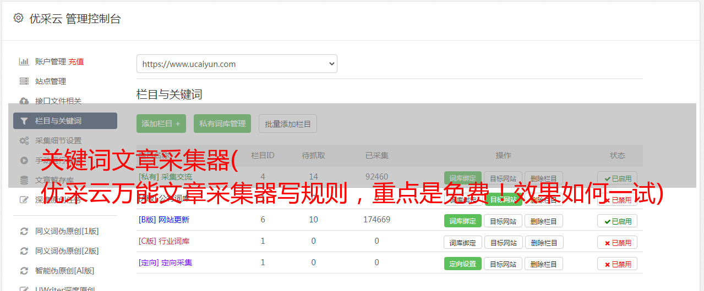Click the 状态 column header
The image size is (704, 291).
[618, 155]
